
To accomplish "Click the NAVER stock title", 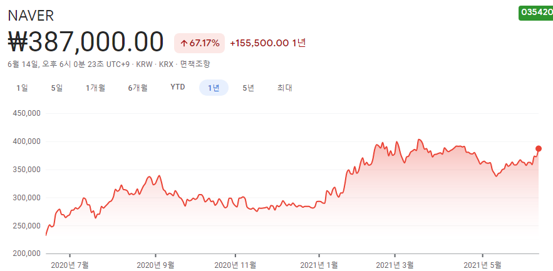I will tap(31, 16).
